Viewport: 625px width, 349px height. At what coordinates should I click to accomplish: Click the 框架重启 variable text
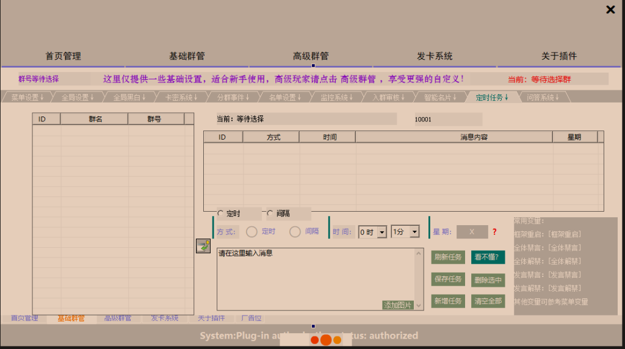(x=547, y=234)
